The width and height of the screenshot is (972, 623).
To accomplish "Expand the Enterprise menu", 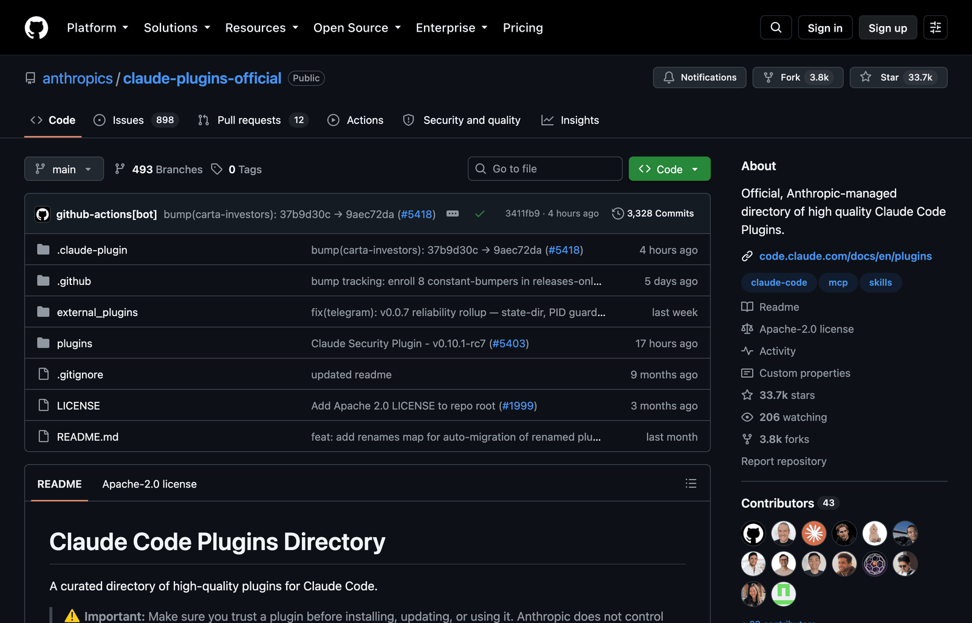I will click(x=452, y=28).
